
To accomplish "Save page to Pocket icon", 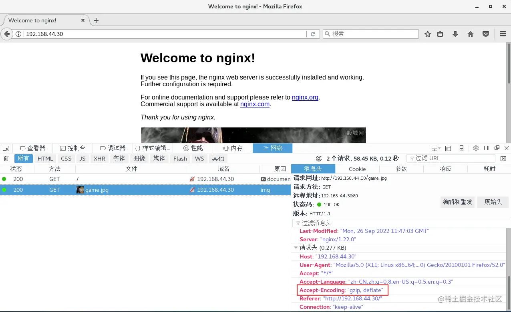I will pos(486,34).
